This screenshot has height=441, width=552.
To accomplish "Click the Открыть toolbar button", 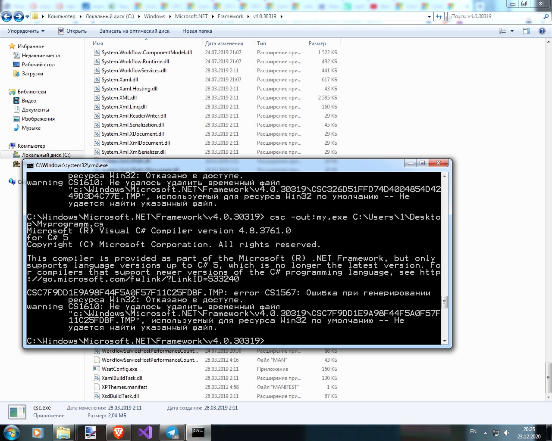I will click(x=72, y=31).
